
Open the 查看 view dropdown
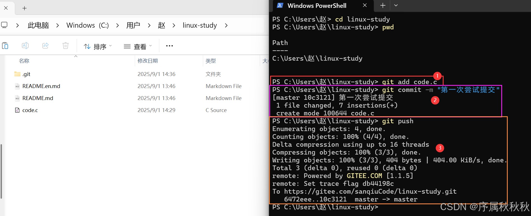(138, 46)
